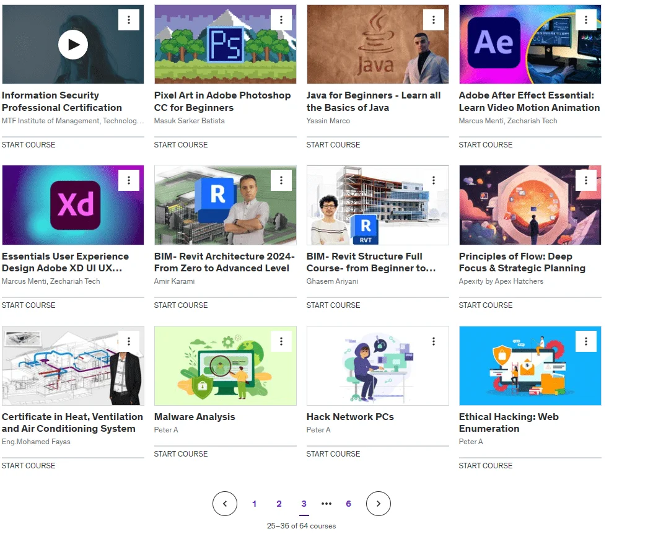Click instructor name Masuk Sarker Batista
The image size is (653, 534).
(190, 120)
